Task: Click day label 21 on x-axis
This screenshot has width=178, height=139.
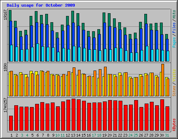Action: (x=115, y=135)
